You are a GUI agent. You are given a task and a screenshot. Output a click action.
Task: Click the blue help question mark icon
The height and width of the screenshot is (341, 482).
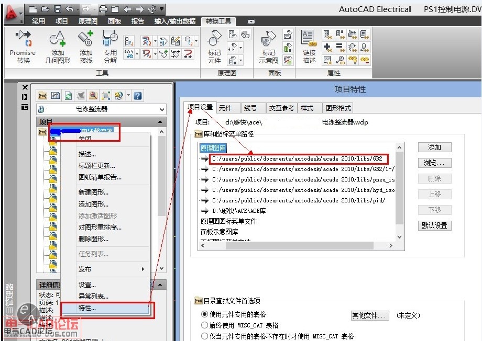click(x=138, y=96)
